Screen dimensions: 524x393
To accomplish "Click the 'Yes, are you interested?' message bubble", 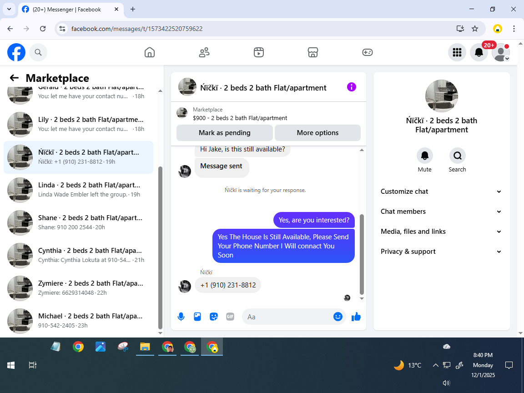I will click(314, 220).
